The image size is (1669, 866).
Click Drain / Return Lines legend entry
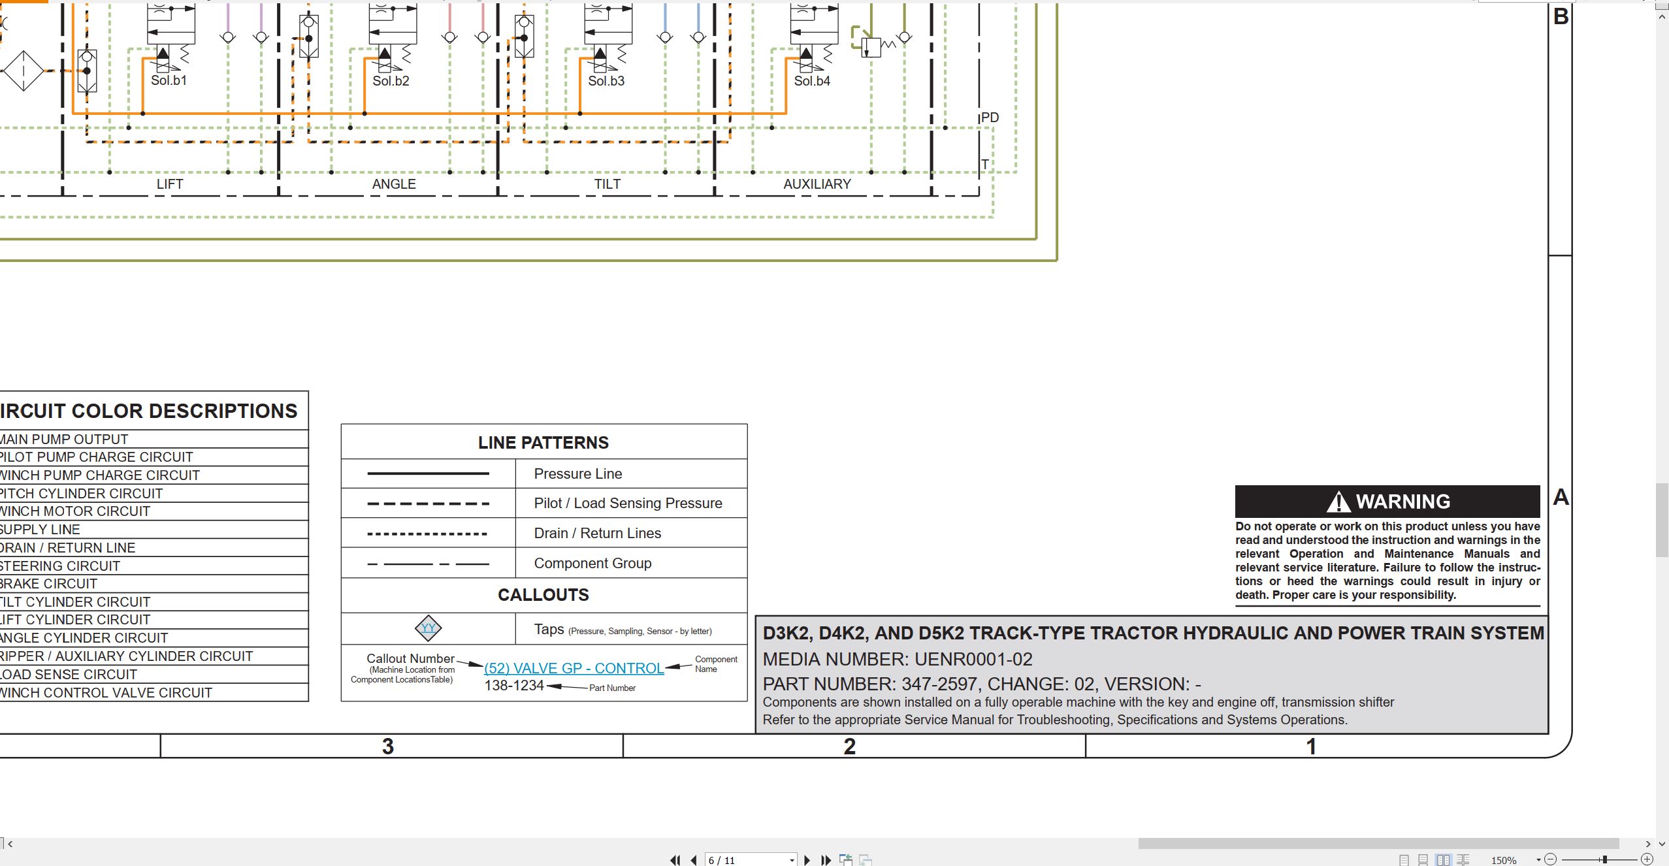pos(598,533)
